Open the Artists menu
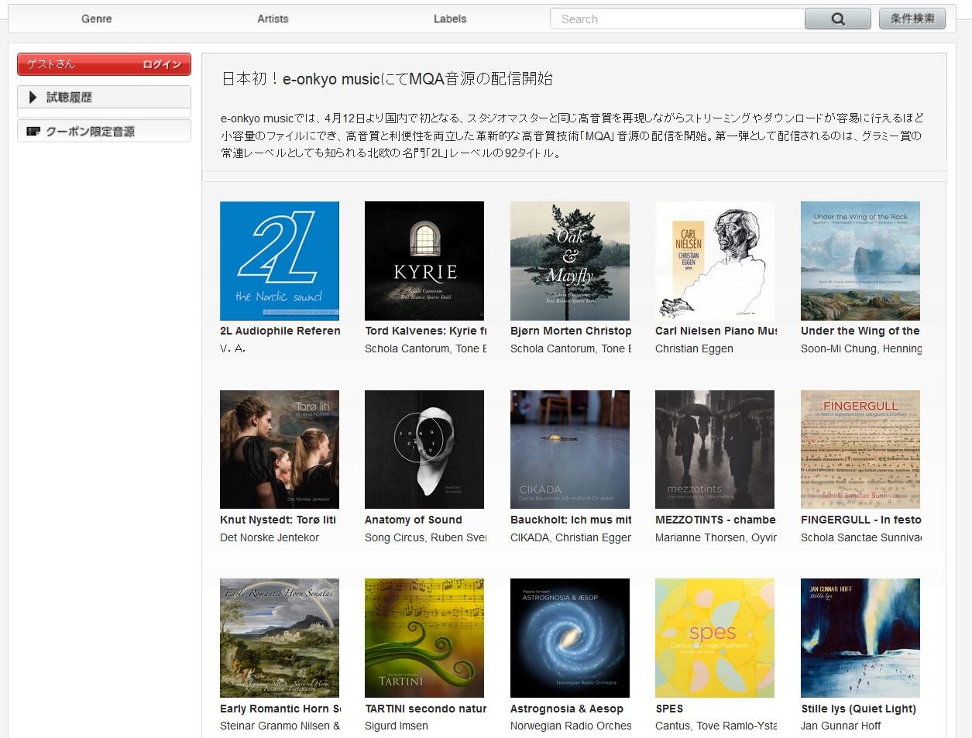 [273, 19]
